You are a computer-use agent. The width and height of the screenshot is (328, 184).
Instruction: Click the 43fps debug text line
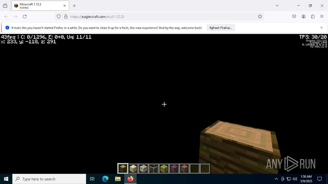coord(46,37)
